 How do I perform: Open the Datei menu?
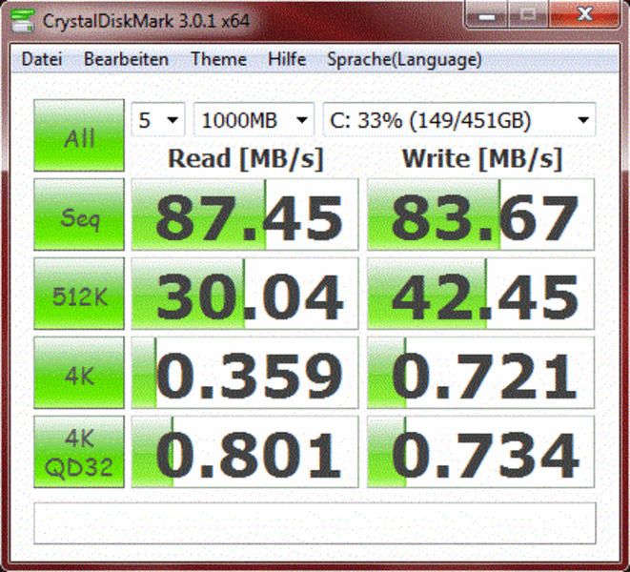[x=42, y=59]
